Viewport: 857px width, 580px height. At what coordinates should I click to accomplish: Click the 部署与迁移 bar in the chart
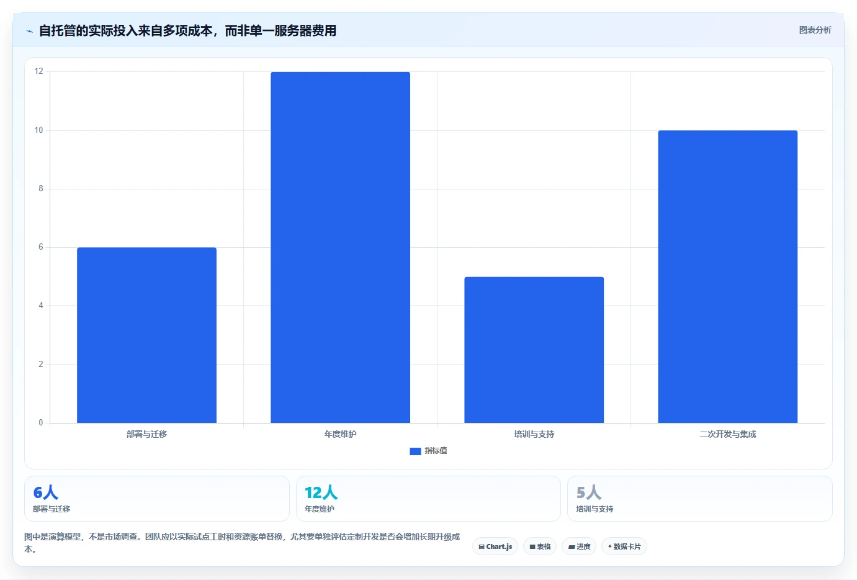[146, 335]
